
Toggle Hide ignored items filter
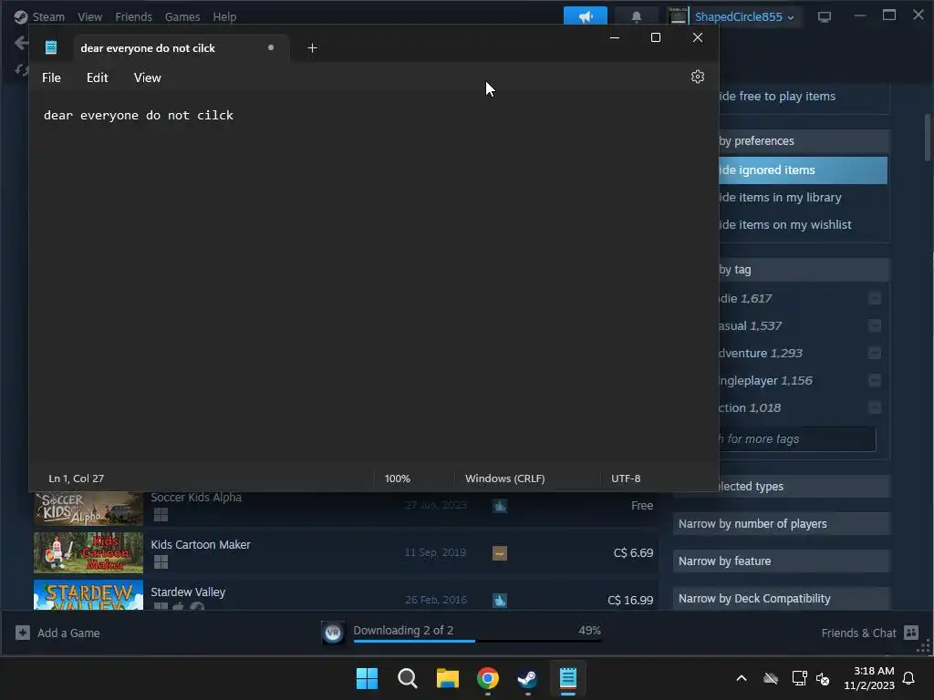(x=803, y=170)
